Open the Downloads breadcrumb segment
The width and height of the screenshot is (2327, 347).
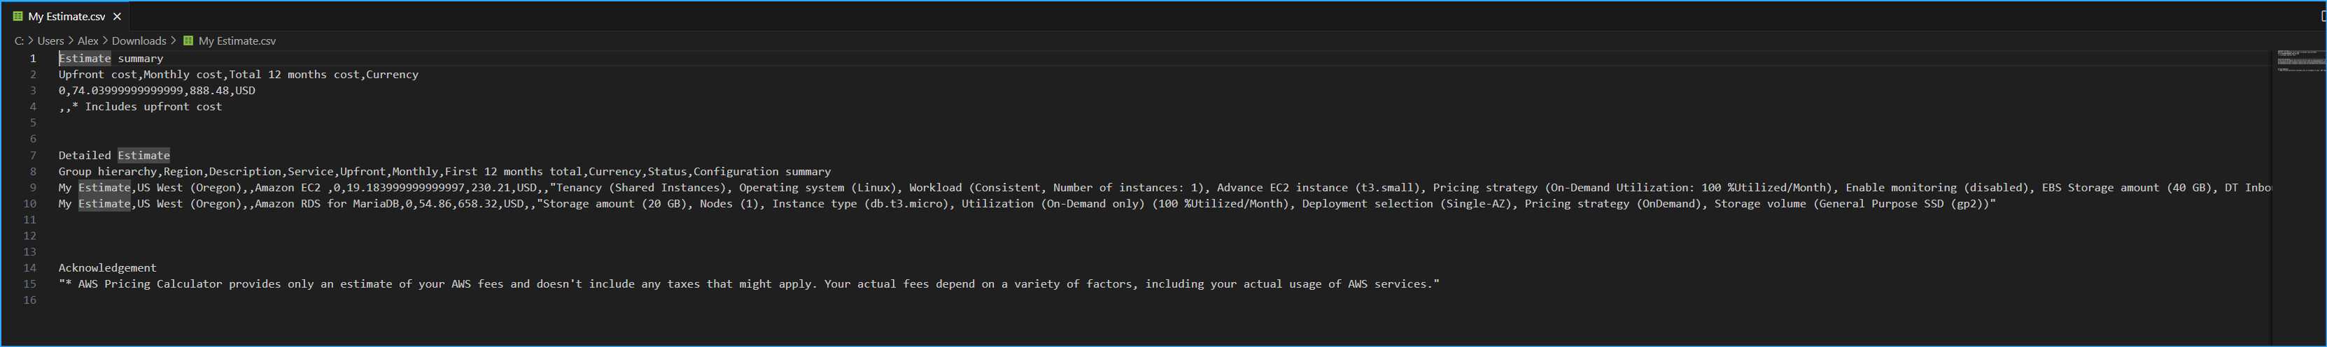(x=138, y=40)
